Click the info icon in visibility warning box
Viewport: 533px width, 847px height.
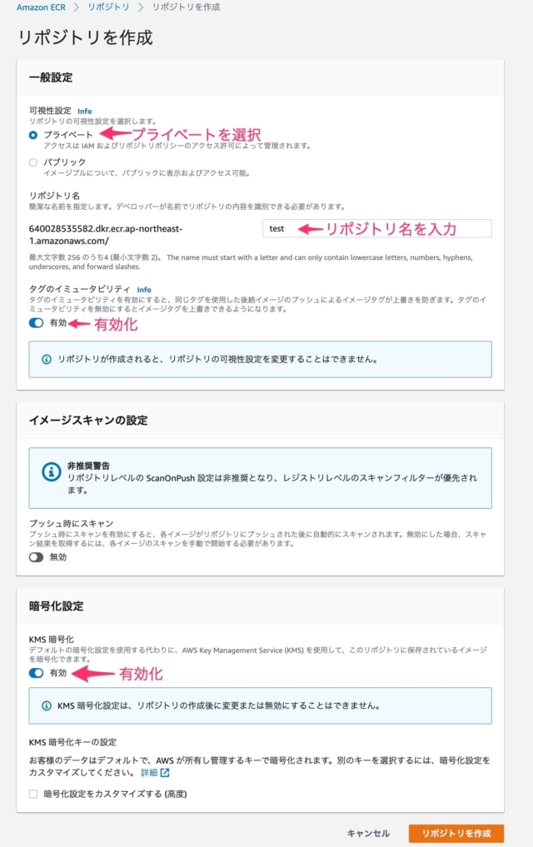(x=47, y=359)
